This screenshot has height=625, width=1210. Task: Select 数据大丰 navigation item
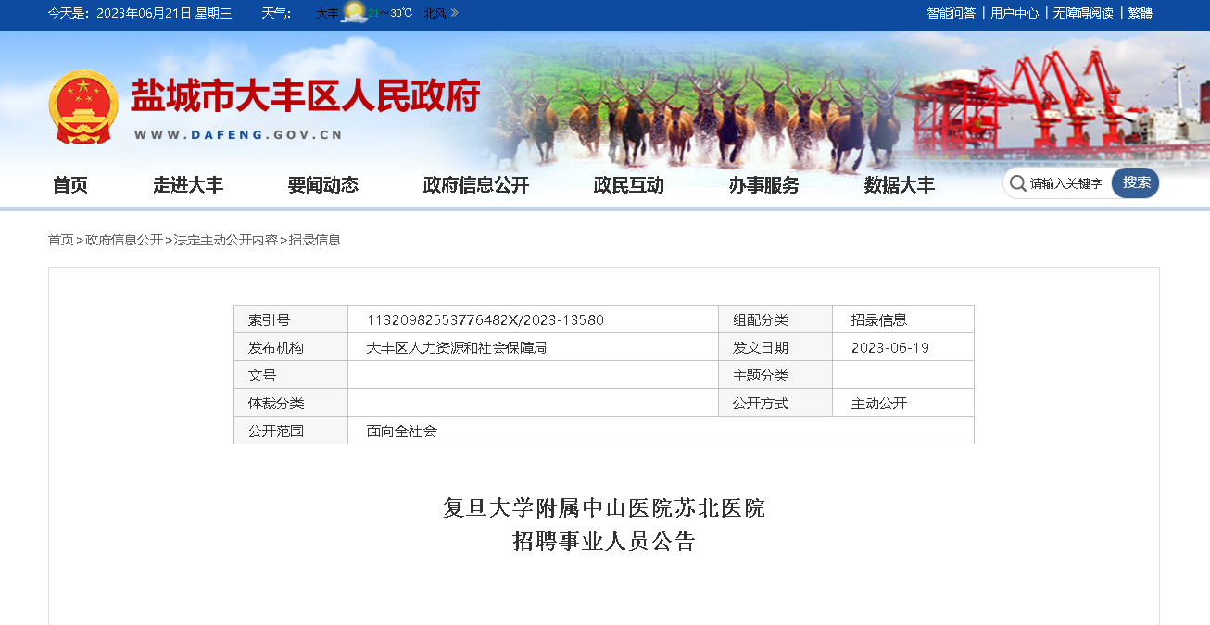[x=900, y=185]
